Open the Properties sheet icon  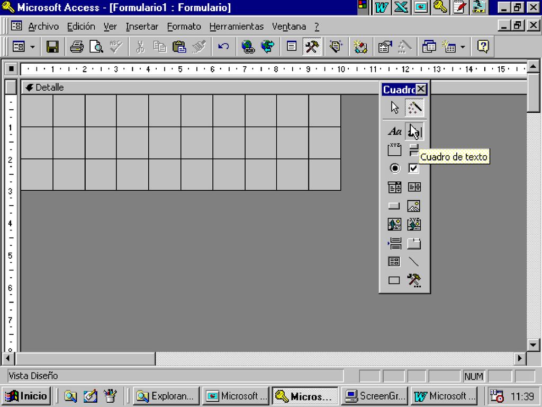click(x=385, y=47)
